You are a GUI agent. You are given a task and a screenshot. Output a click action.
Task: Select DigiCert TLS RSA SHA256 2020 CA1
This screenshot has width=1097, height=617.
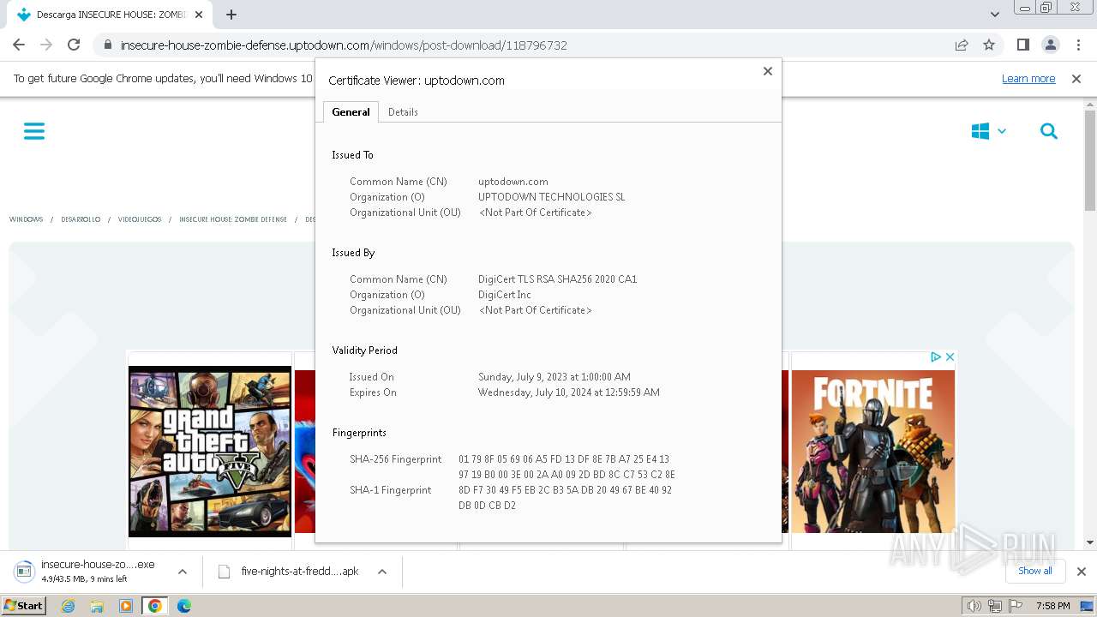[558, 279]
